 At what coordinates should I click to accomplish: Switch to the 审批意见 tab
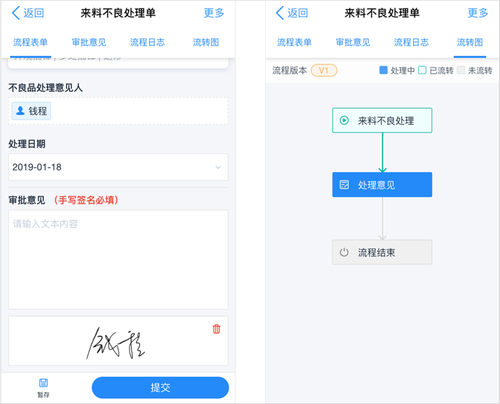click(88, 42)
